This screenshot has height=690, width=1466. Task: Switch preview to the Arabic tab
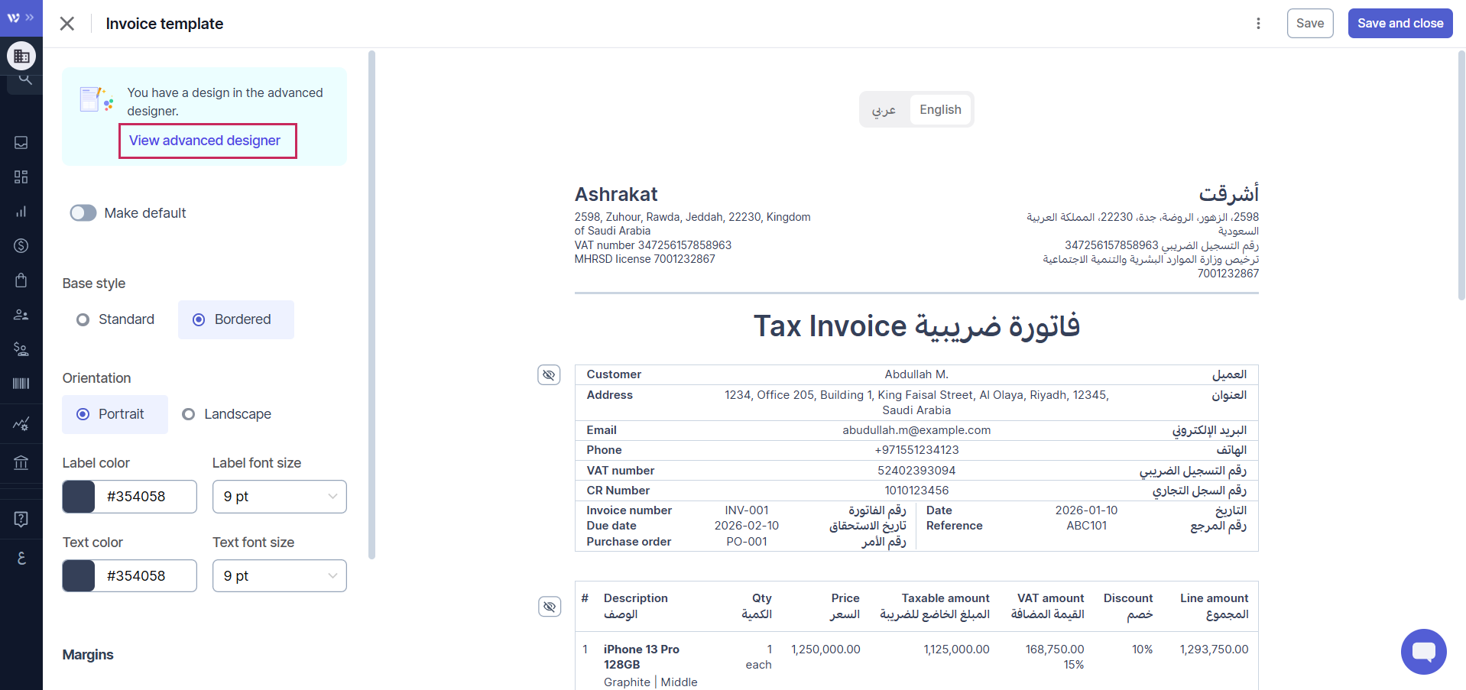tap(884, 110)
